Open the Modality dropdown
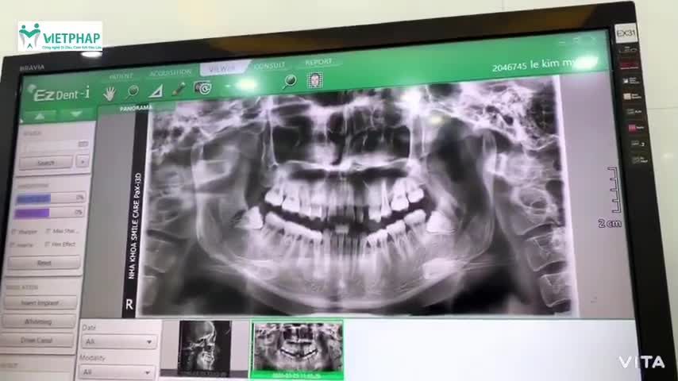The height and width of the screenshot is (381, 678). pyautogui.click(x=117, y=372)
